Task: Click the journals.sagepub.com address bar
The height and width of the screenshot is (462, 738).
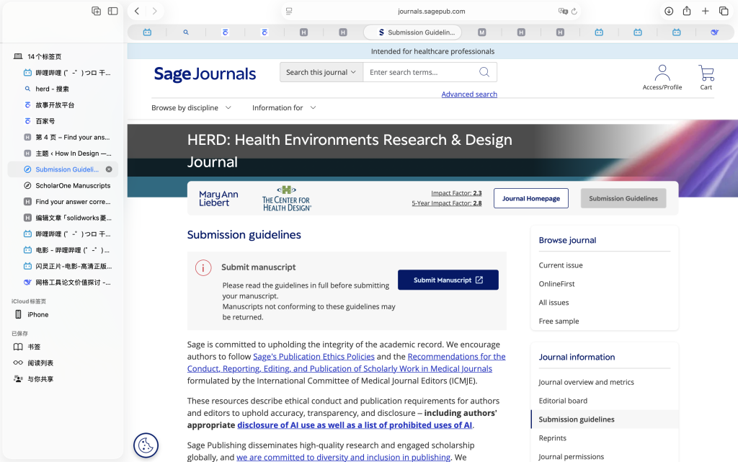Action: pos(431,12)
